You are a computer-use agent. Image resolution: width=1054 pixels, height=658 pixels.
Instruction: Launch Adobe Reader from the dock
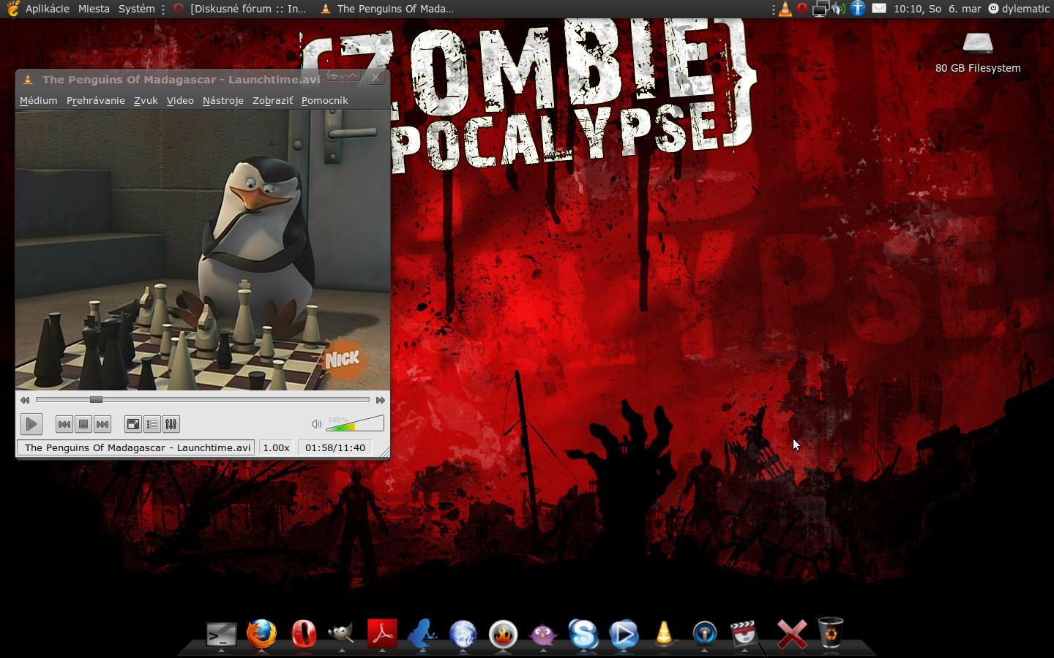tap(382, 634)
